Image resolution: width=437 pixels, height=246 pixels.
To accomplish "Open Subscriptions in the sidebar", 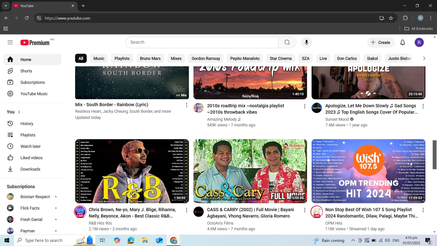I will pyautogui.click(x=32, y=82).
